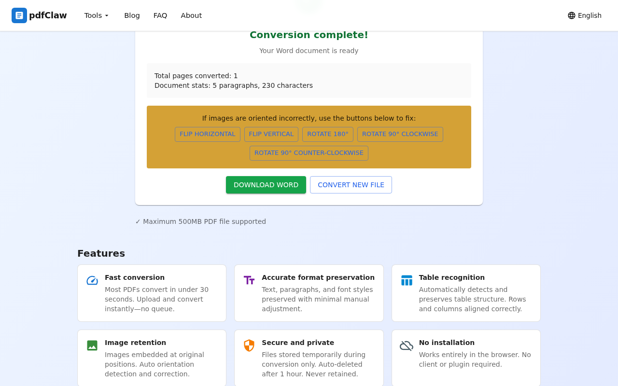Click the Fast conversion speedometer icon
The height and width of the screenshot is (386, 618).
92,280
